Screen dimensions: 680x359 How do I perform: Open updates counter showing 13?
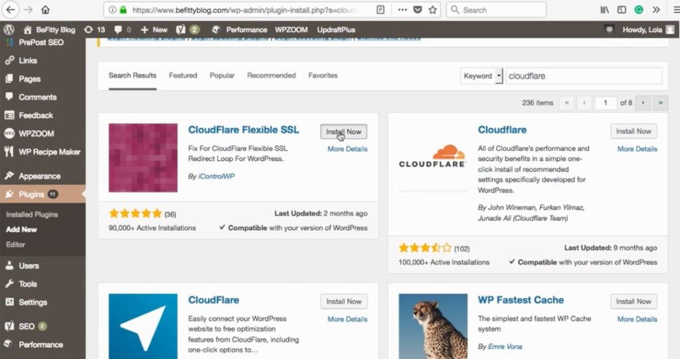coord(94,29)
